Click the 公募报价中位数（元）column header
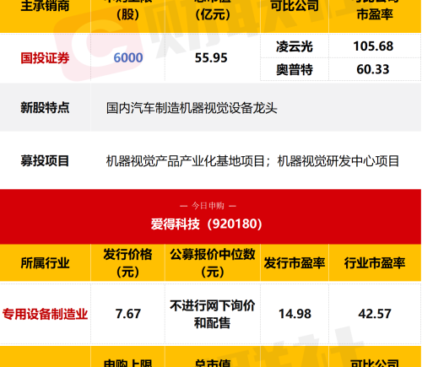 click(213, 263)
